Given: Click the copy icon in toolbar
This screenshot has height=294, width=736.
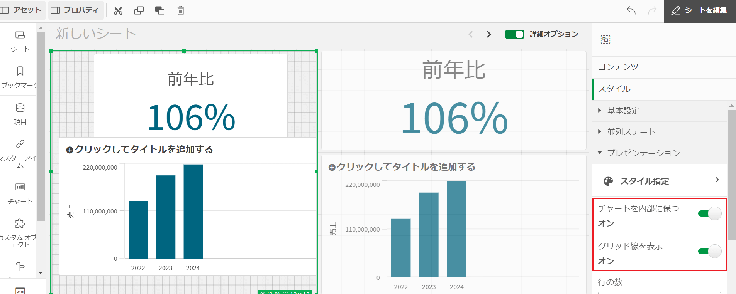Looking at the screenshot, I should (x=139, y=11).
